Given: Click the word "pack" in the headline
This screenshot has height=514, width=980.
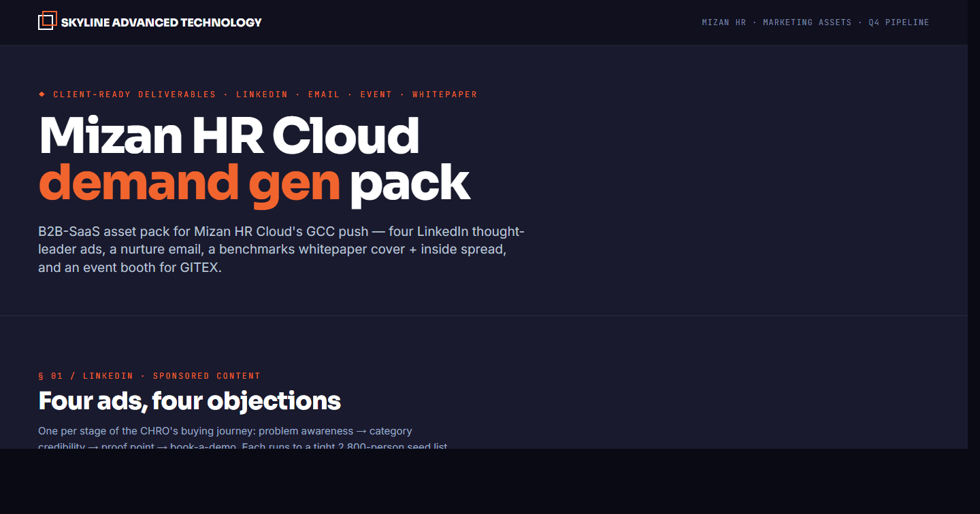Looking at the screenshot, I should [x=410, y=182].
